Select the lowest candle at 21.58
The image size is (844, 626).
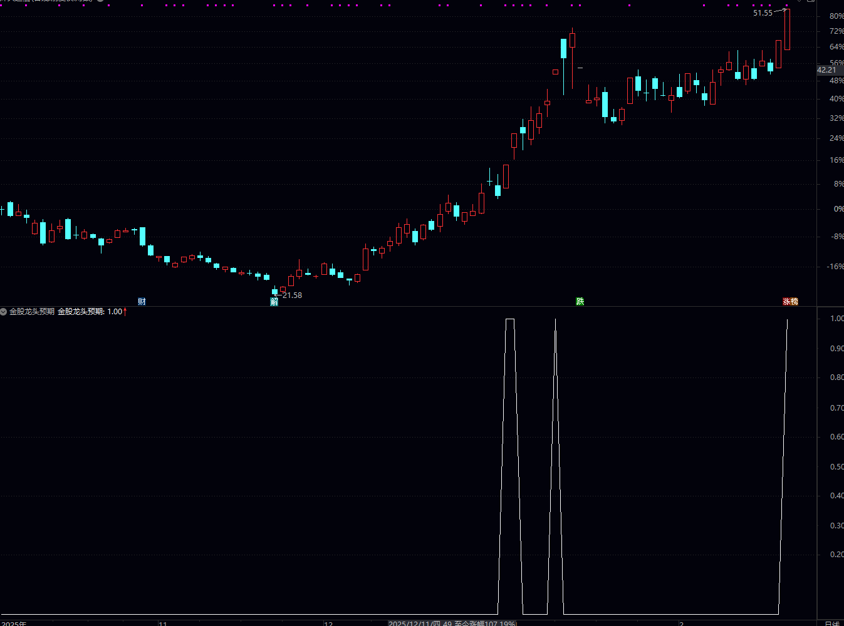(x=274, y=290)
